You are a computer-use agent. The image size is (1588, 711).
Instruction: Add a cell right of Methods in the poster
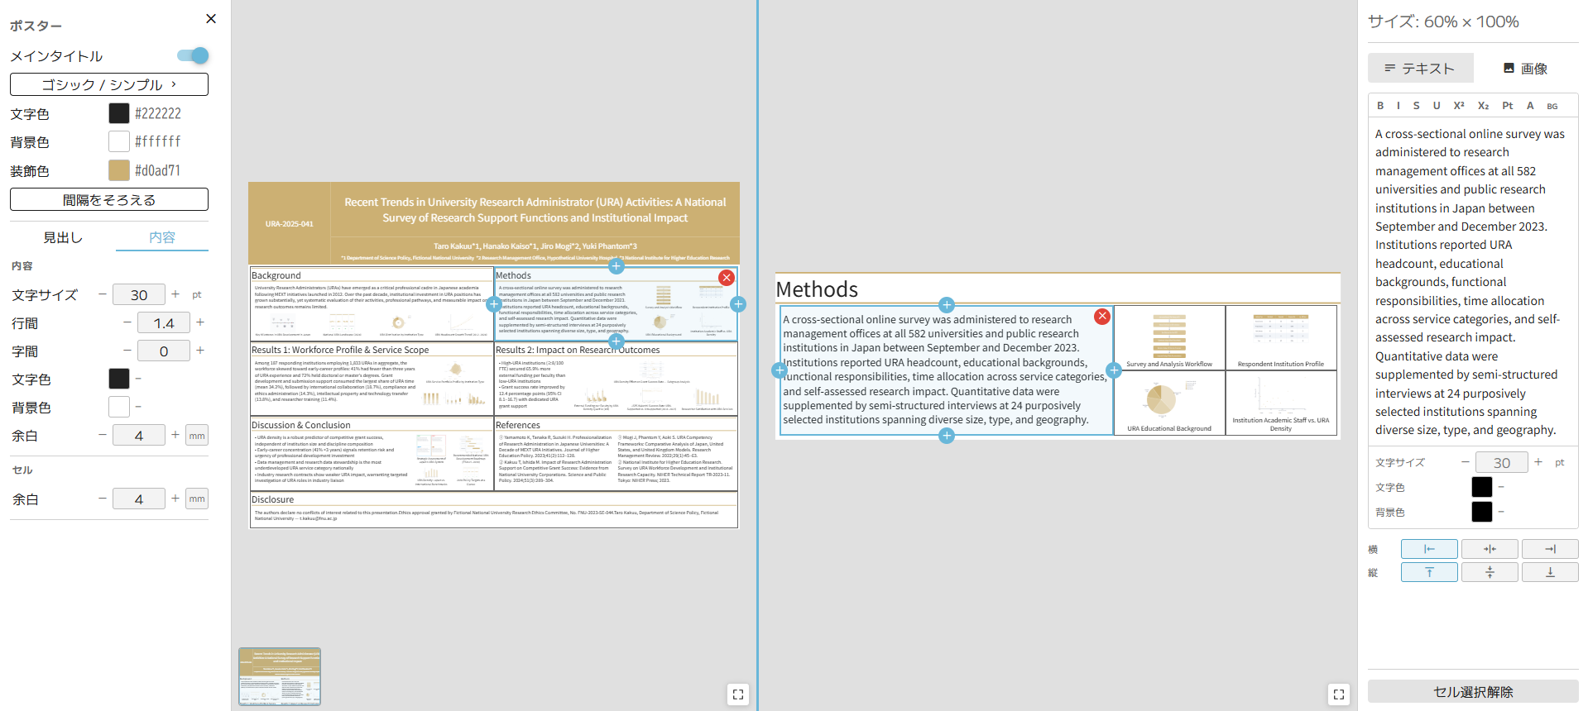point(738,304)
